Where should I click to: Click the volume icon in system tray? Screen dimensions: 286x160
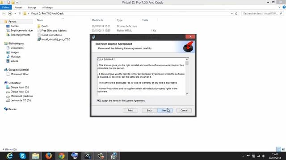tap(263, 156)
